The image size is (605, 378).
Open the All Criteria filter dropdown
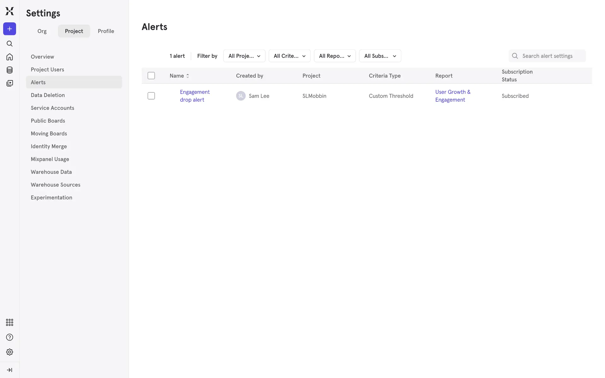[289, 56]
